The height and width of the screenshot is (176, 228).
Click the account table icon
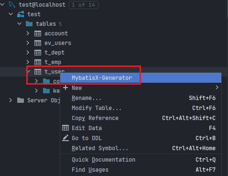[x=38, y=33]
